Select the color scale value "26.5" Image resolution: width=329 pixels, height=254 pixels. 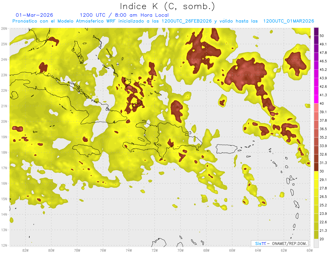pos(323,196)
